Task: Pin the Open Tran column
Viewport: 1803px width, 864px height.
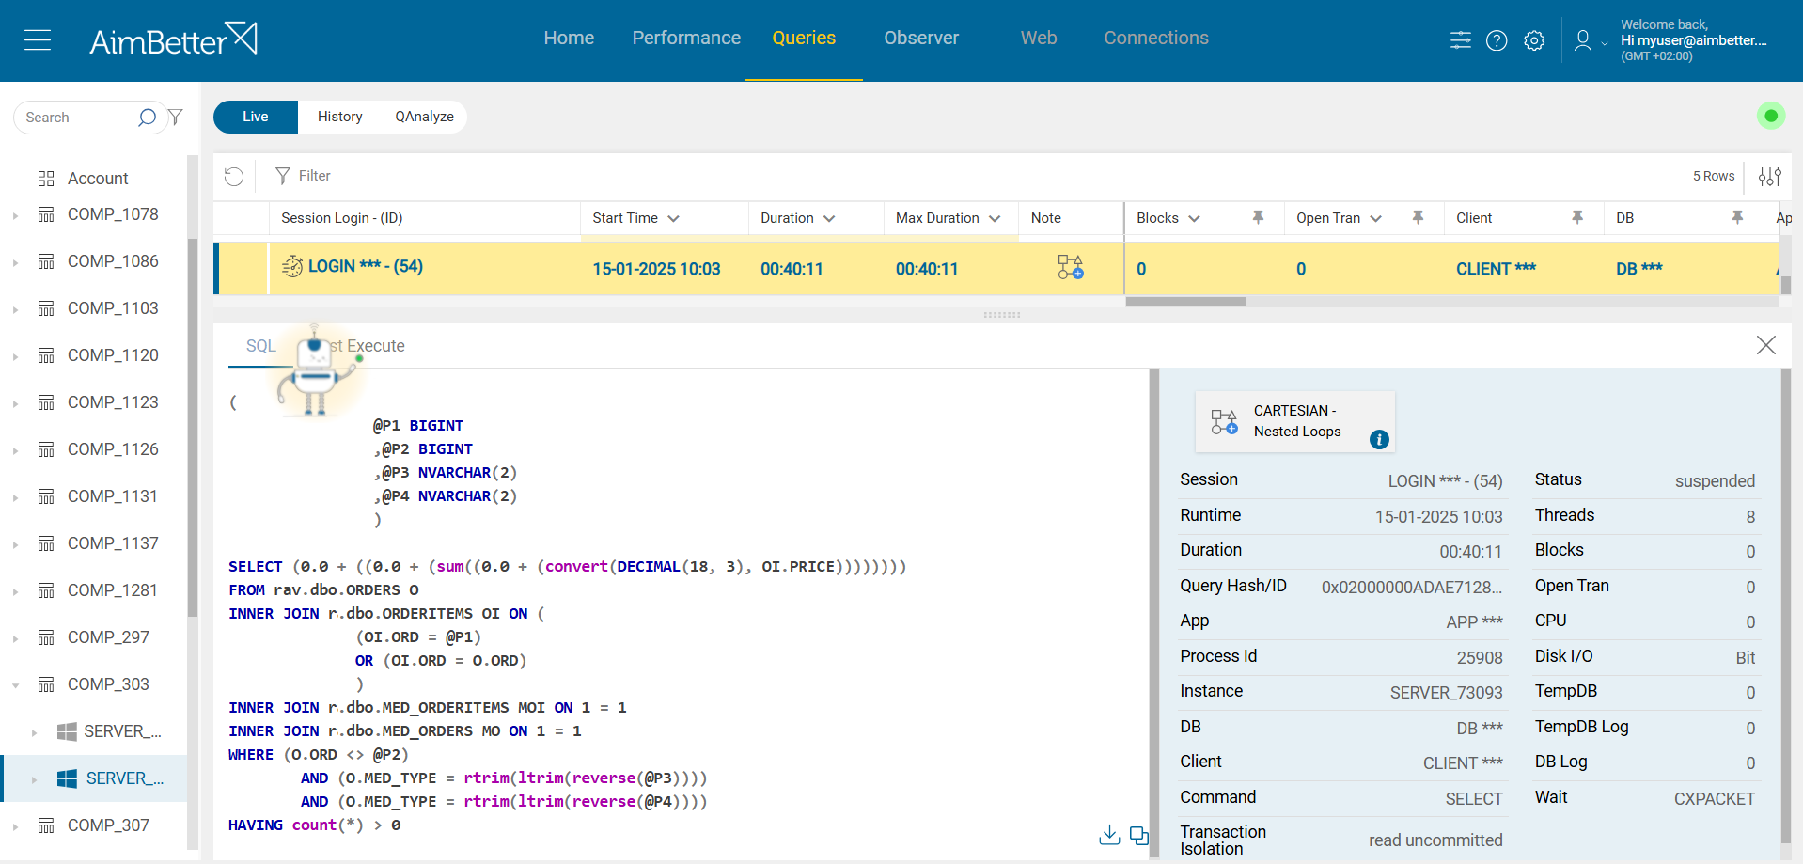Action: point(1418,218)
